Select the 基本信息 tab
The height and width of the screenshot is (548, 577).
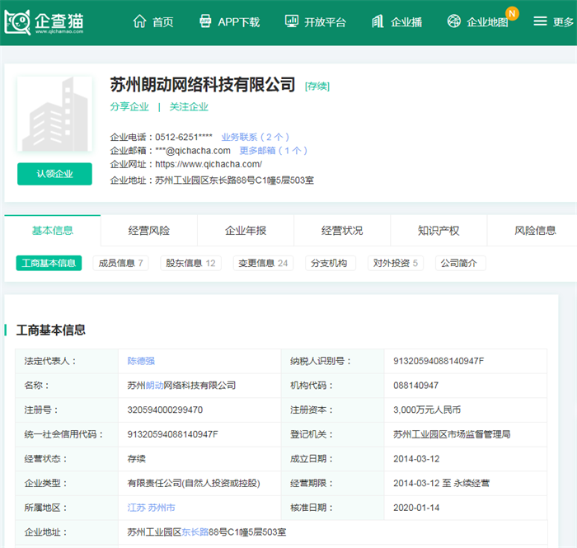(53, 231)
